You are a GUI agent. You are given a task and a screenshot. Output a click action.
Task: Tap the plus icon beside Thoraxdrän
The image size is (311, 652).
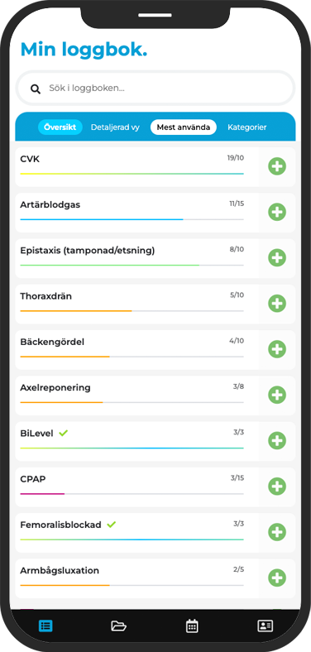[277, 304]
